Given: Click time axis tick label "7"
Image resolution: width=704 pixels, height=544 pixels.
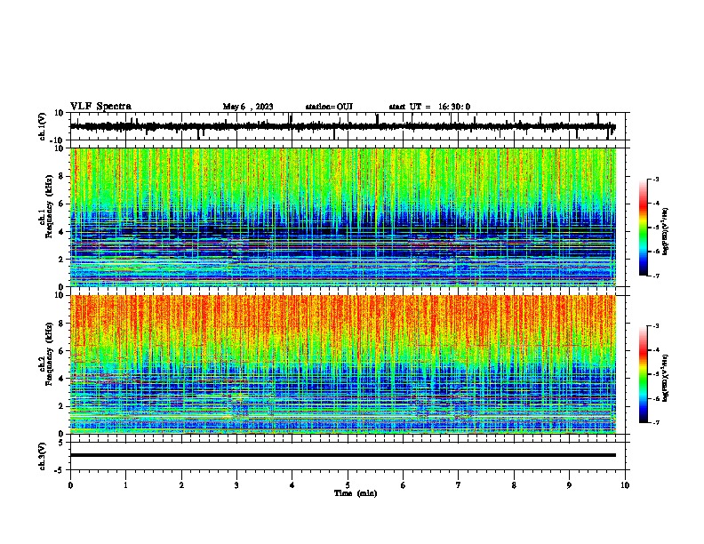Looking at the screenshot, I should [x=459, y=485].
